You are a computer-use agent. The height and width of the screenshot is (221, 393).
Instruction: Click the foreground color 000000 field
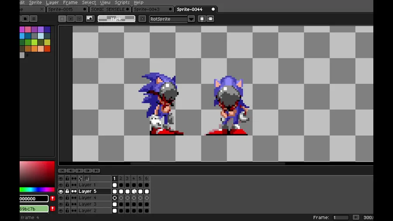tap(34, 199)
